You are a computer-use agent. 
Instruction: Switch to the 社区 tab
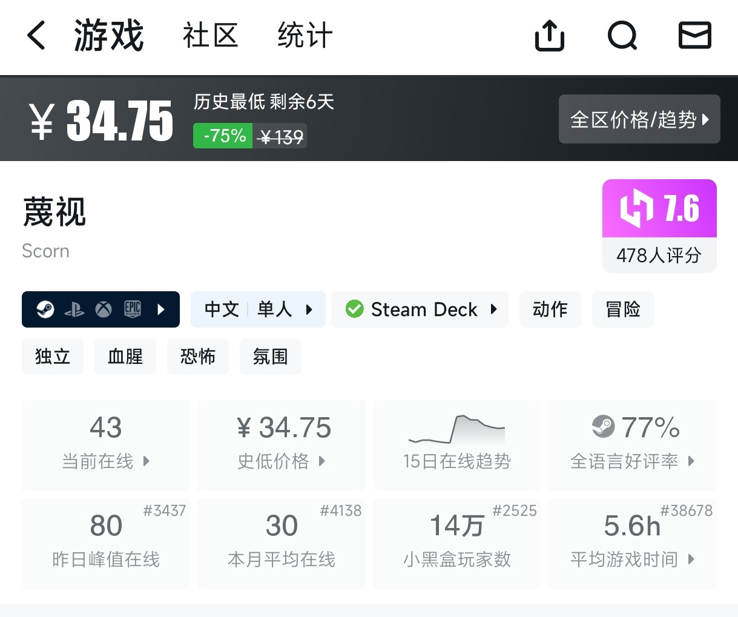click(x=210, y=35)
